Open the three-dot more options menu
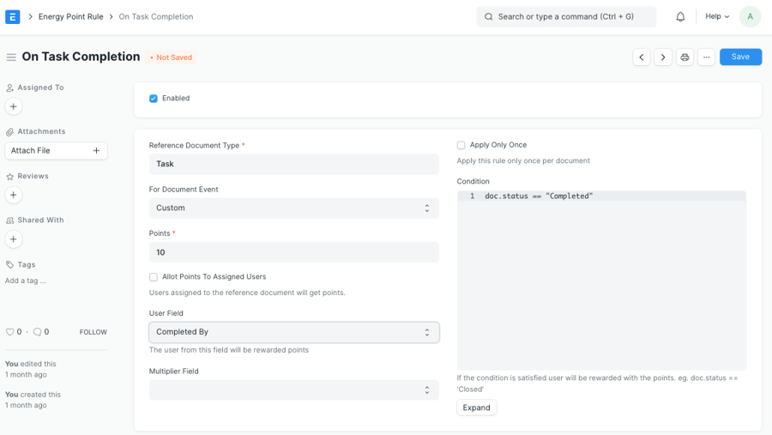The height and width of the screenshot is (435, 772). click(706, 57)
